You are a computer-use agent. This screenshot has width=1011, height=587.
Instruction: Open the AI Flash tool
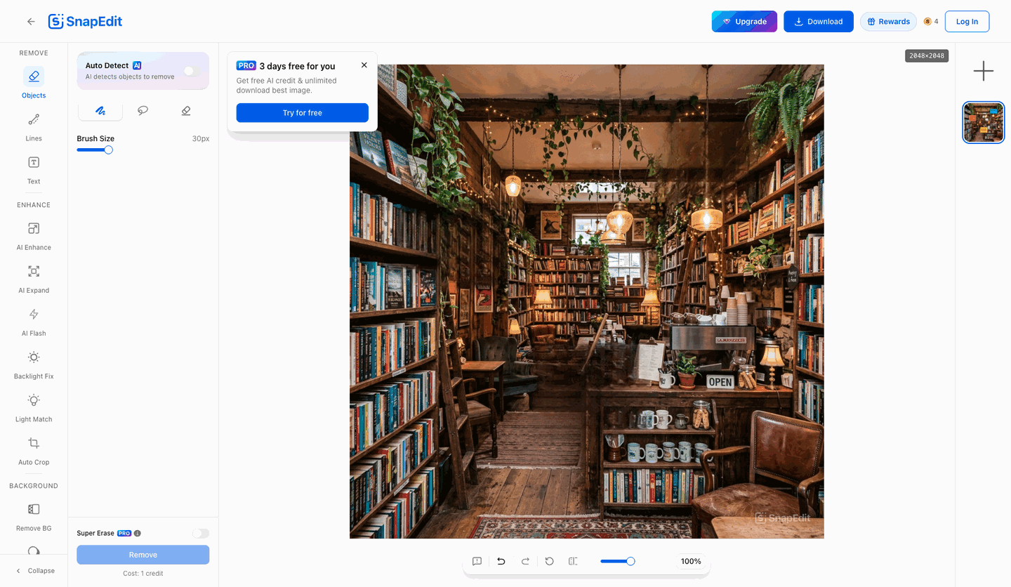[34, 322]
